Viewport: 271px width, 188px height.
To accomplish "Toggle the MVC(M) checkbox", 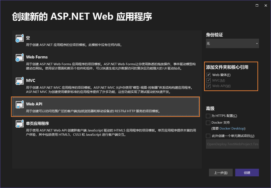I will (x=209, y=80).
